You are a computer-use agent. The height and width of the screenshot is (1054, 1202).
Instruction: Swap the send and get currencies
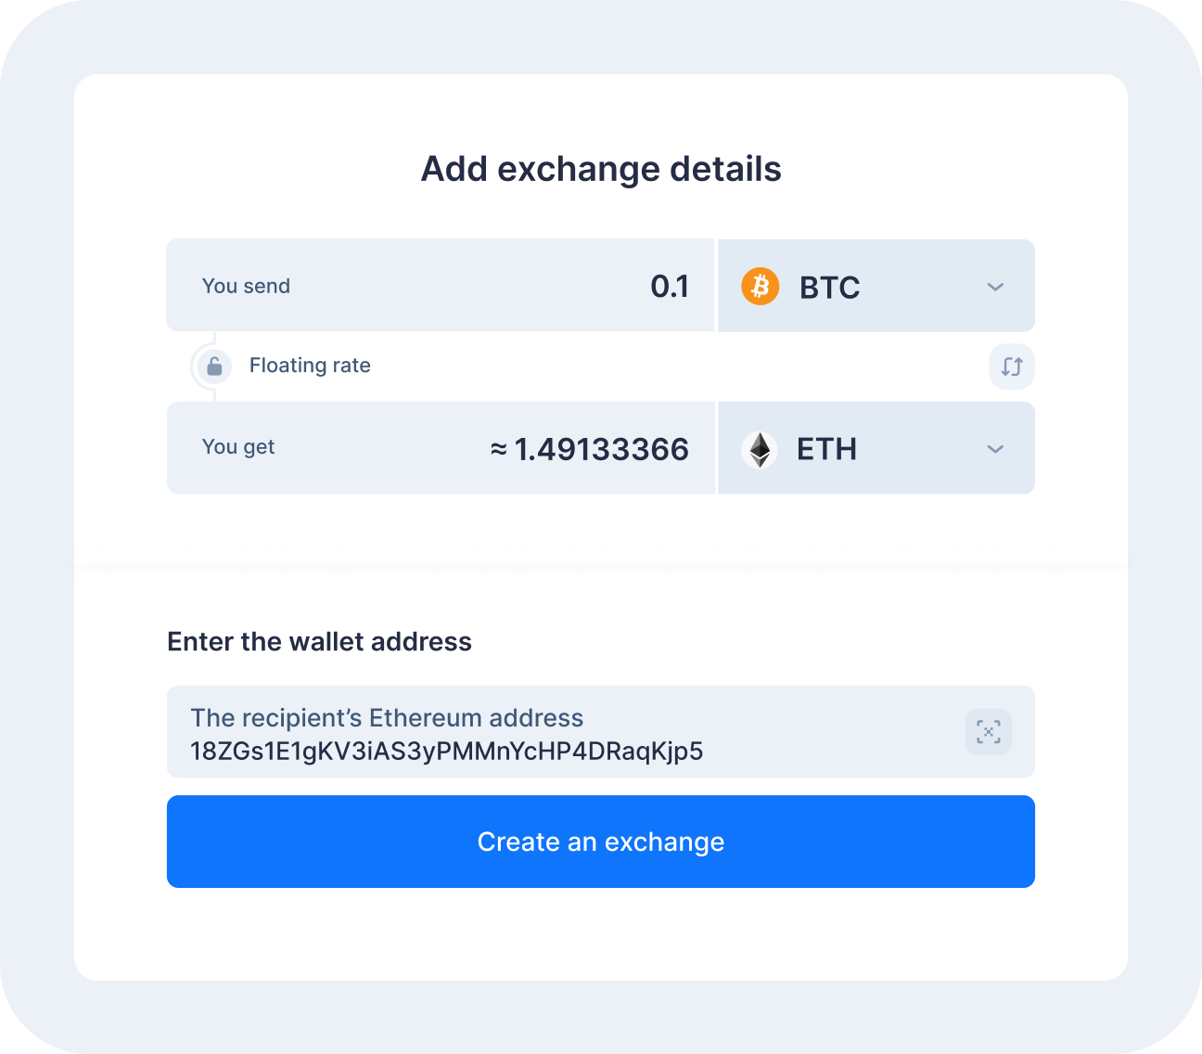click(x=1011, y=366)
